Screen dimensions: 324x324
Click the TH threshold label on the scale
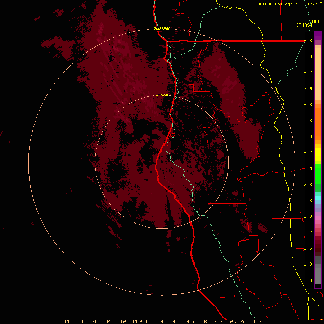[x=309, y=280]
